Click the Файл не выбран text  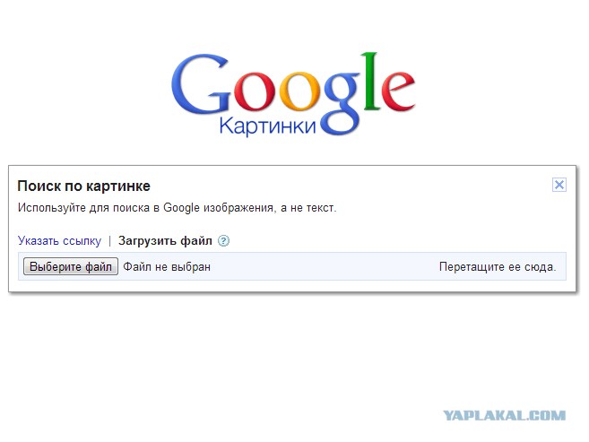point(167,267)
